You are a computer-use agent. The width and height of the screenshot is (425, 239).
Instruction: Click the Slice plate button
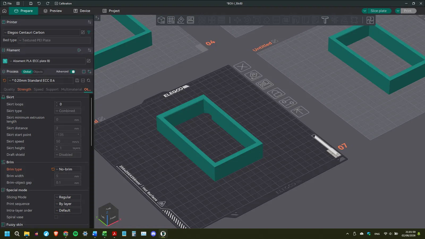(379, 11)
